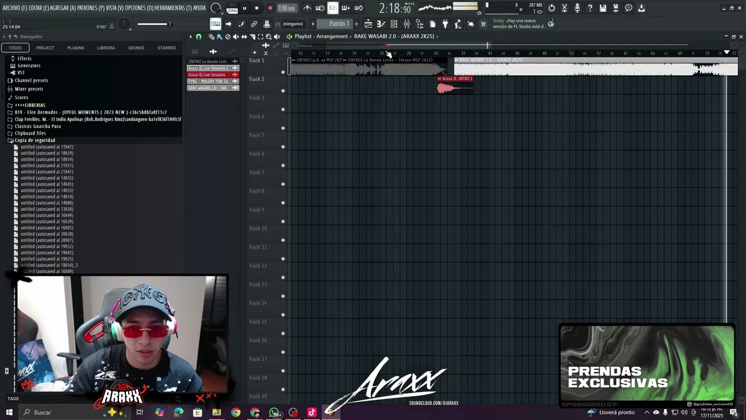Open the HERRAMIENTAS (T) menu

173,8
